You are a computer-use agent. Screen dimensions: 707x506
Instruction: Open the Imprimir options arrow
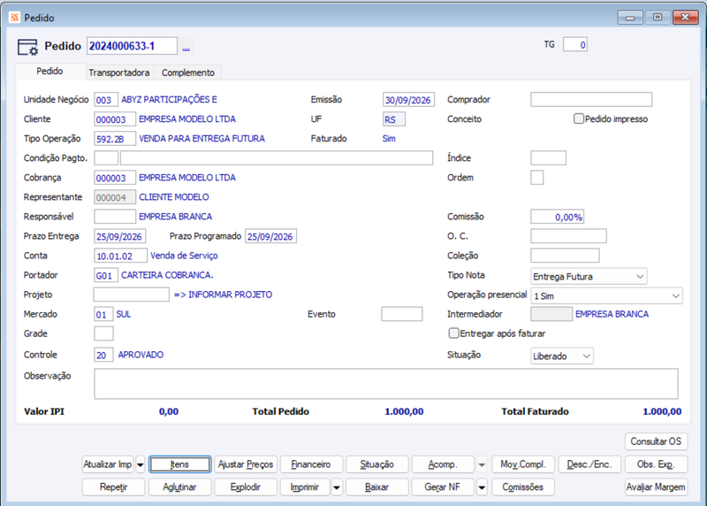click(x=337, y=487)
